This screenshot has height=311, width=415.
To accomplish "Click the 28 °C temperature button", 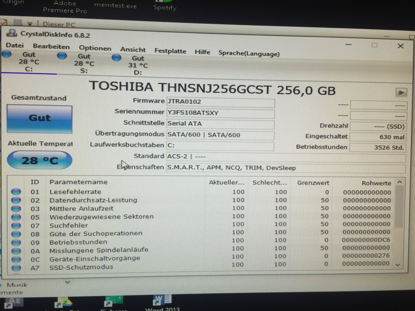I will point(39,160).
